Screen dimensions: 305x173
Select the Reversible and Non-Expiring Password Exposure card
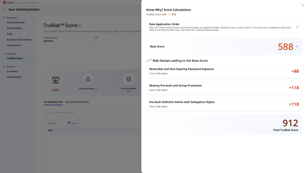224,71
